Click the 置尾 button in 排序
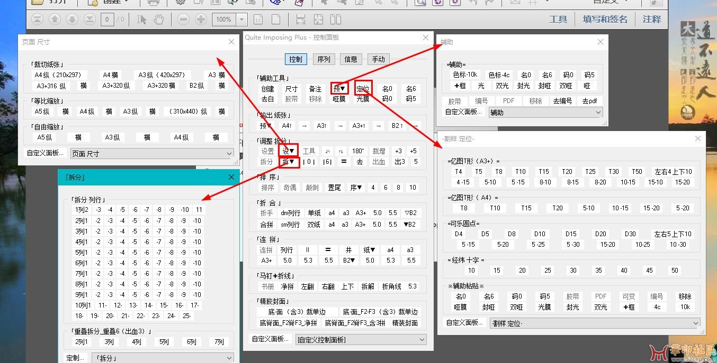 (x=334, y=188)
